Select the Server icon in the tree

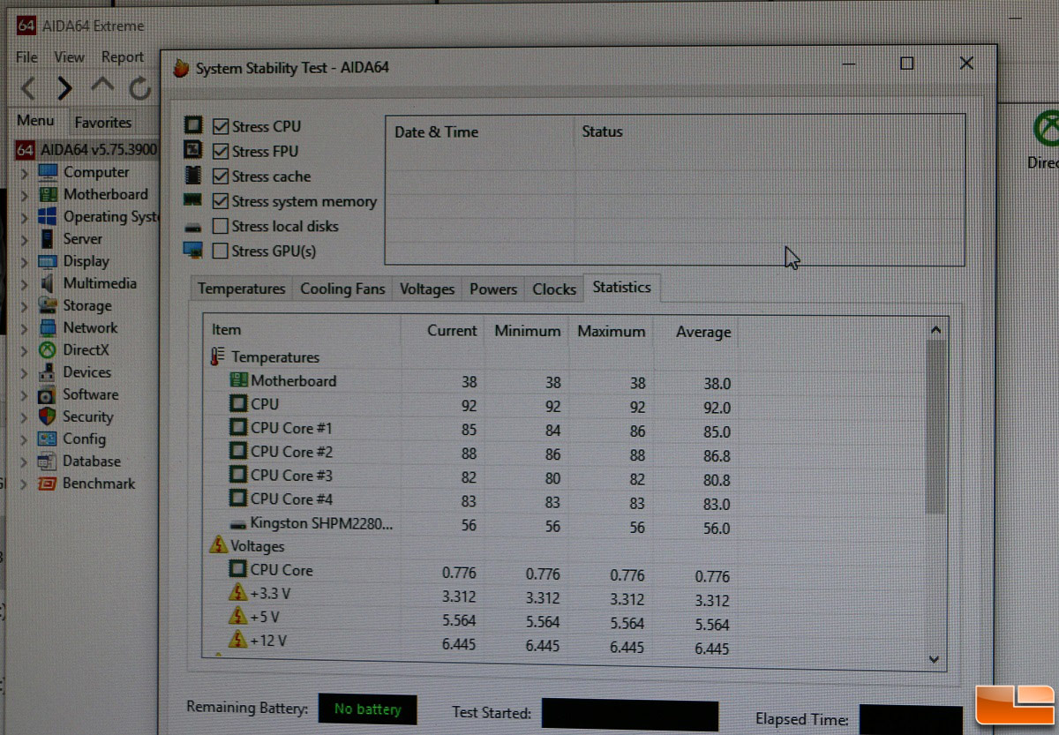click(x=48, y=239)
